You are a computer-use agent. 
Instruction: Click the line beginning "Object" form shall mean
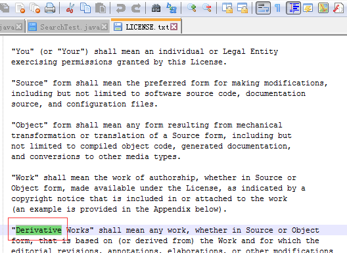coord(147,125)
